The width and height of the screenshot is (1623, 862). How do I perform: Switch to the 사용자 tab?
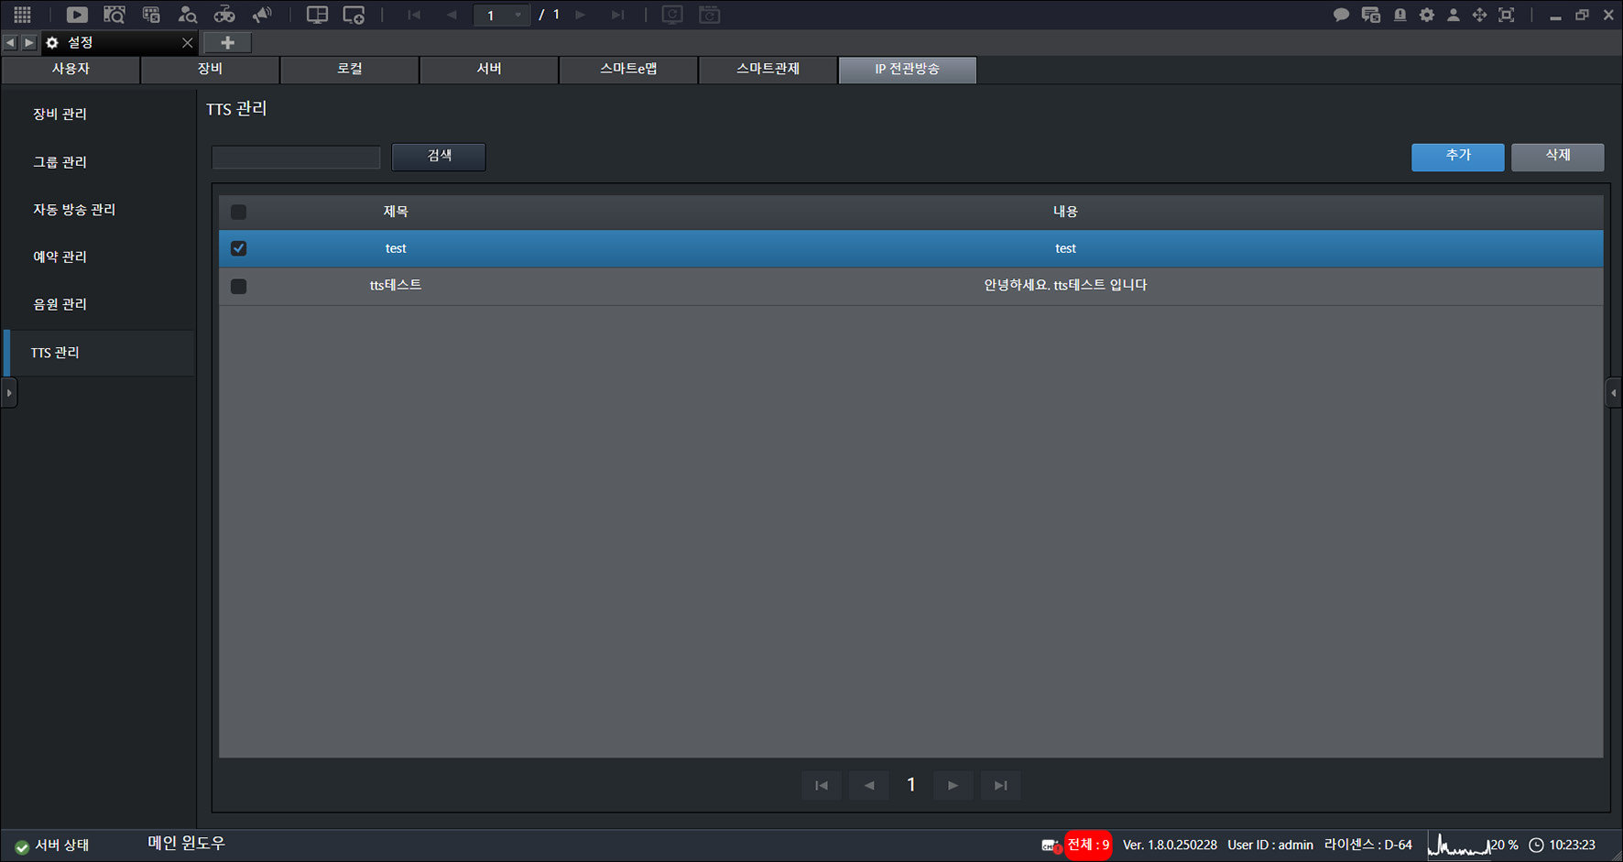coord(71,70)
